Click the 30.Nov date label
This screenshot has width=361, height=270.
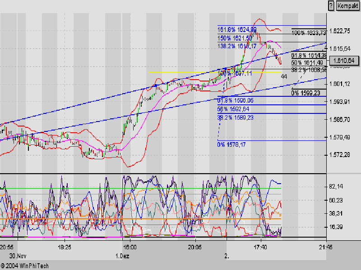18,256
